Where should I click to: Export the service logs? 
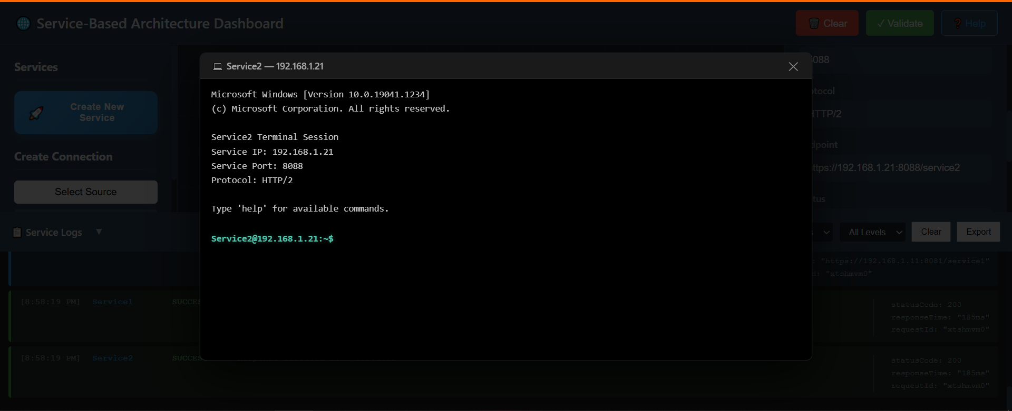[x=978, y=232]
